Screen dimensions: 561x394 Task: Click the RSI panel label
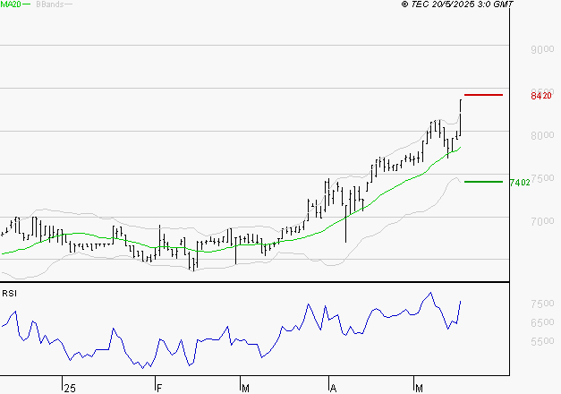tap(9, 294)
